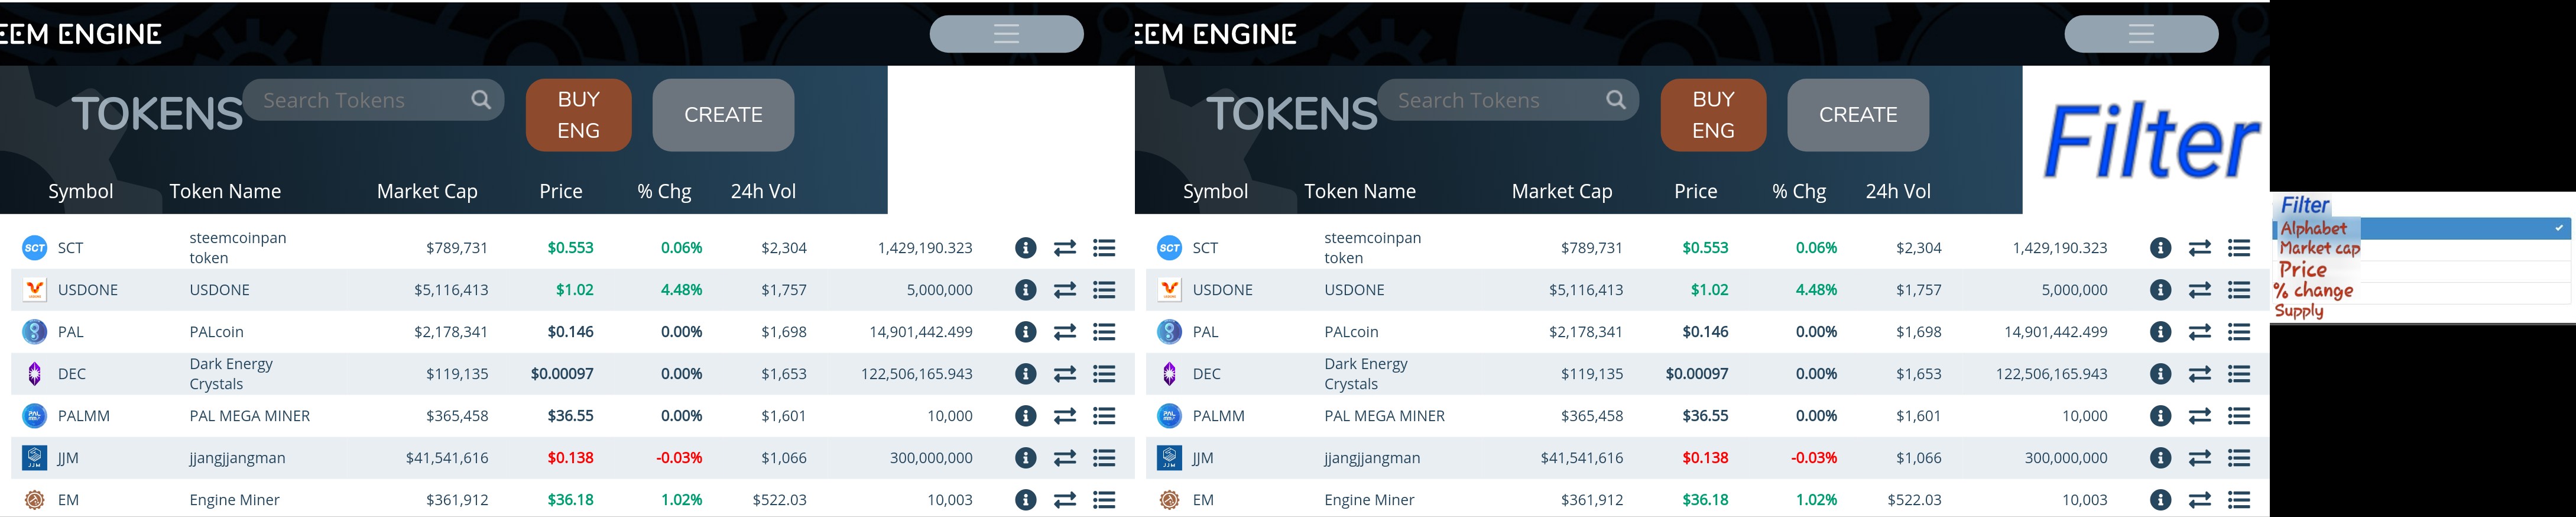Click the STEEM ENGINE logo on right page
This screenshot has width=2576, height=517.
[1216, 34]
